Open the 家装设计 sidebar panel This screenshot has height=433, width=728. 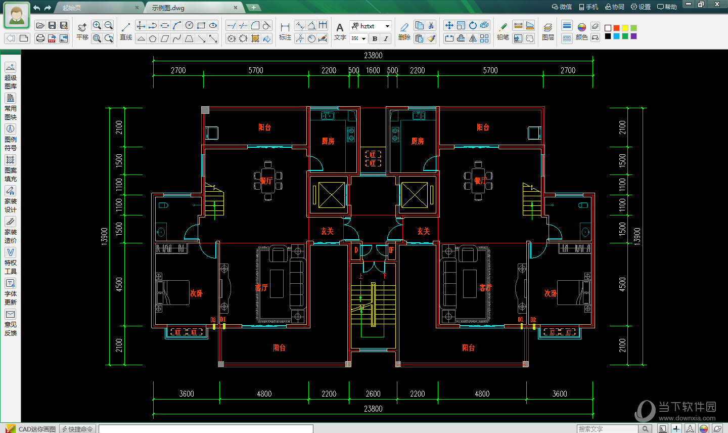pyautogui.click(x=10, y=199)
